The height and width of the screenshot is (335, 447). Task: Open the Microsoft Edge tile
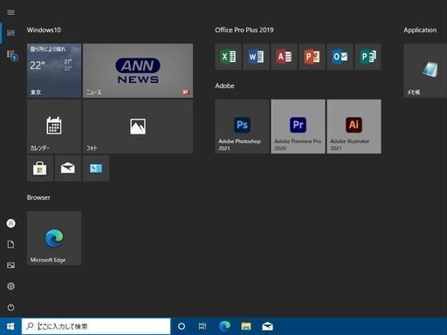point(54,238)
